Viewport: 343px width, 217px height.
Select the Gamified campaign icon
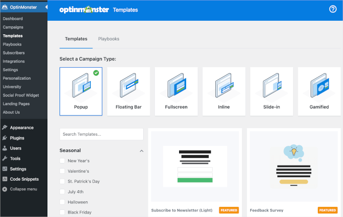coord(320,85)
